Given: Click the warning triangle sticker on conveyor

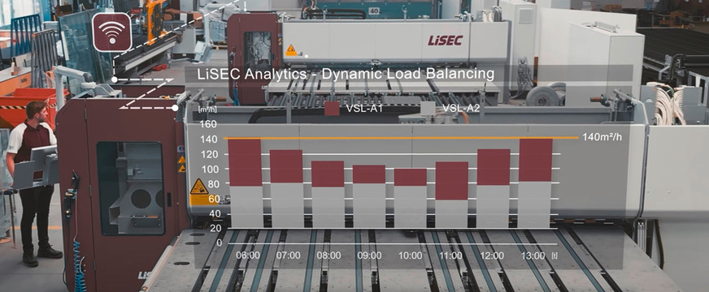Looking at the screenshot, I should tap(199, 187).
